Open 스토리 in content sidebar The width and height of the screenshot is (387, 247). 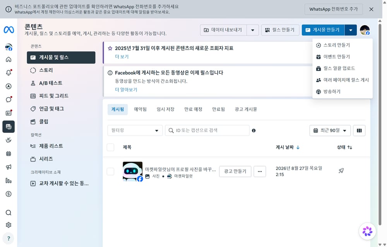tap(61, 70)
